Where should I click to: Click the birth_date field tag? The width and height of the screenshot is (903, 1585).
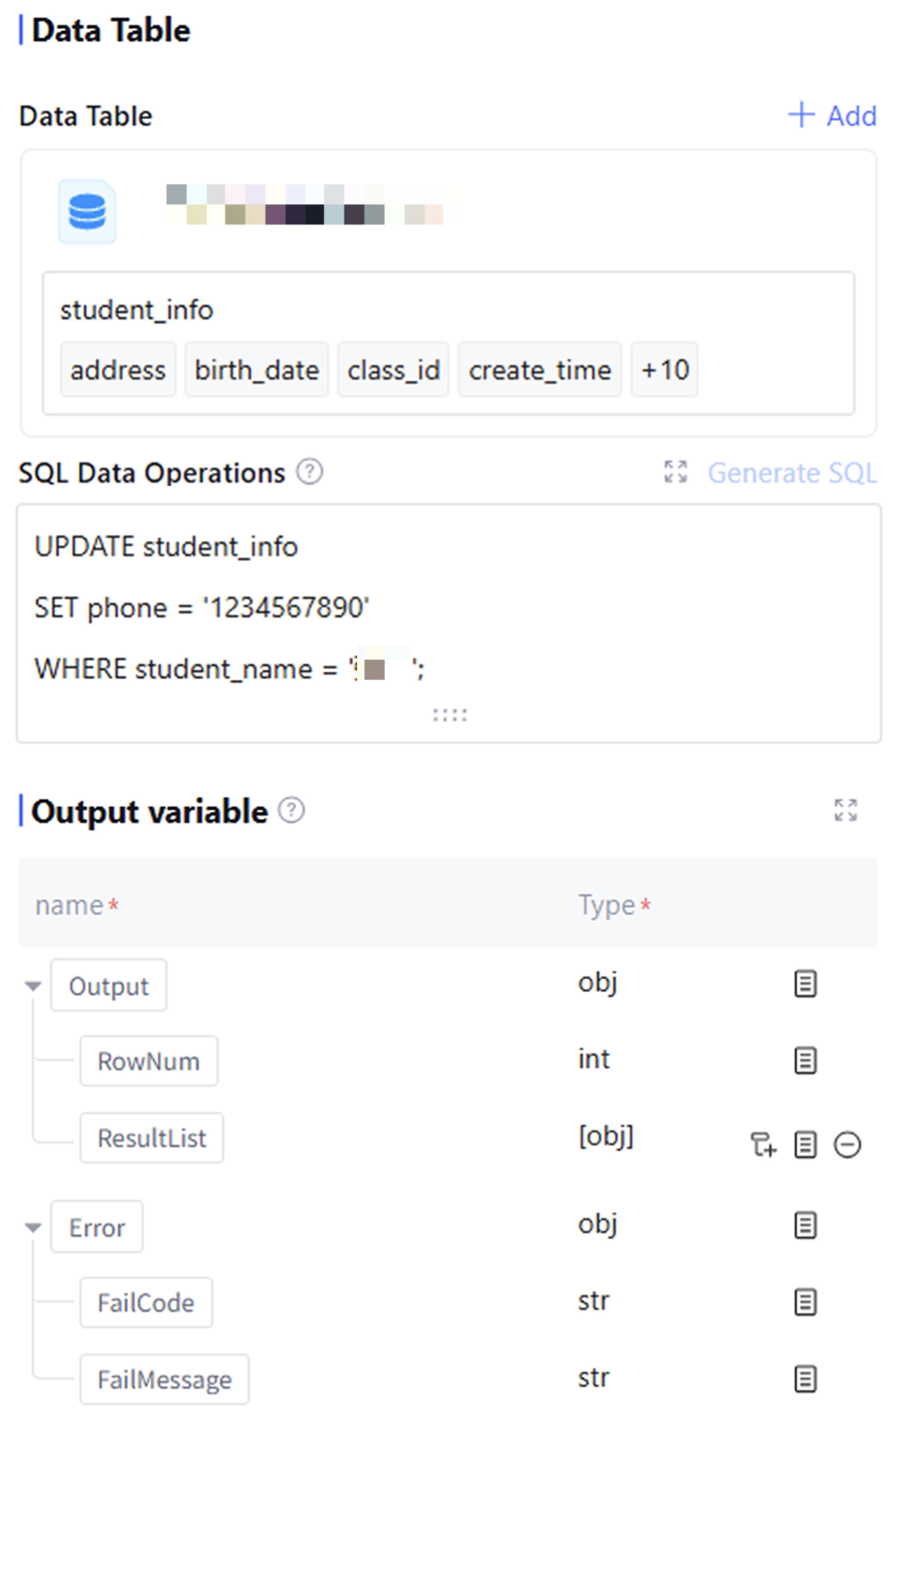[256, 370]
